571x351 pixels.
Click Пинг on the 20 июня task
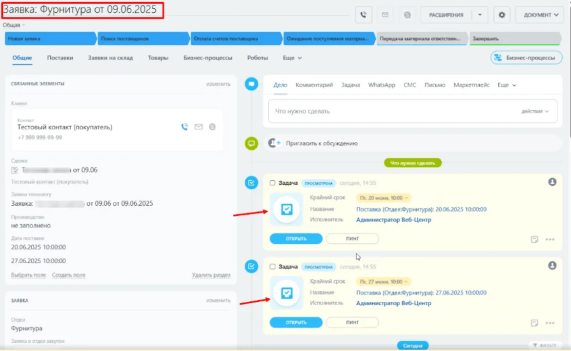[352, 238]
